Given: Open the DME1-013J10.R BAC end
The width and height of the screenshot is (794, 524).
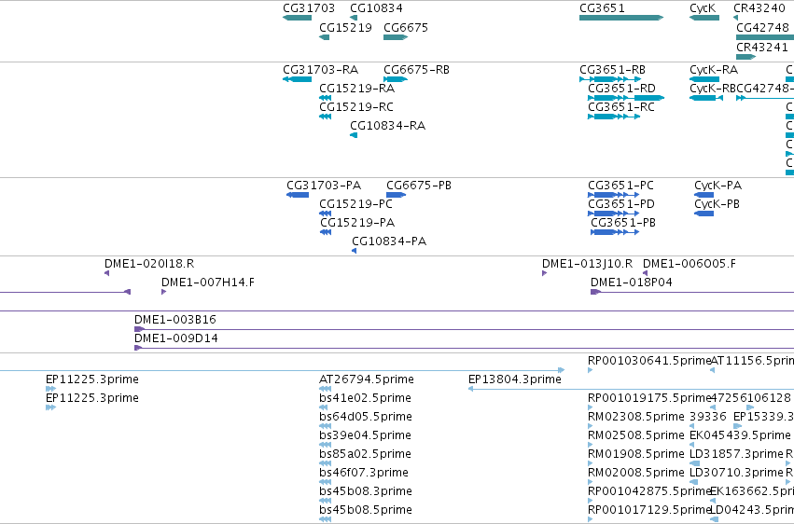Looking at the screenshot, I should (544, 273).
